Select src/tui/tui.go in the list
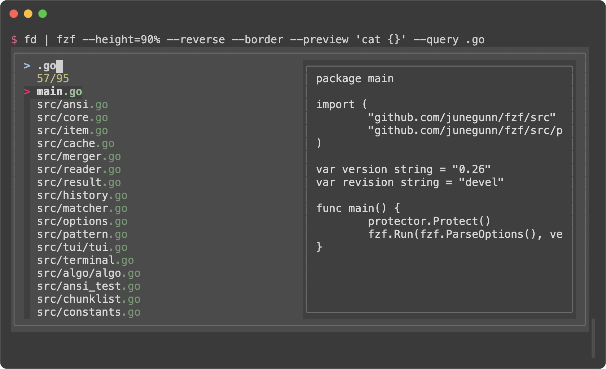 (82, 248)
